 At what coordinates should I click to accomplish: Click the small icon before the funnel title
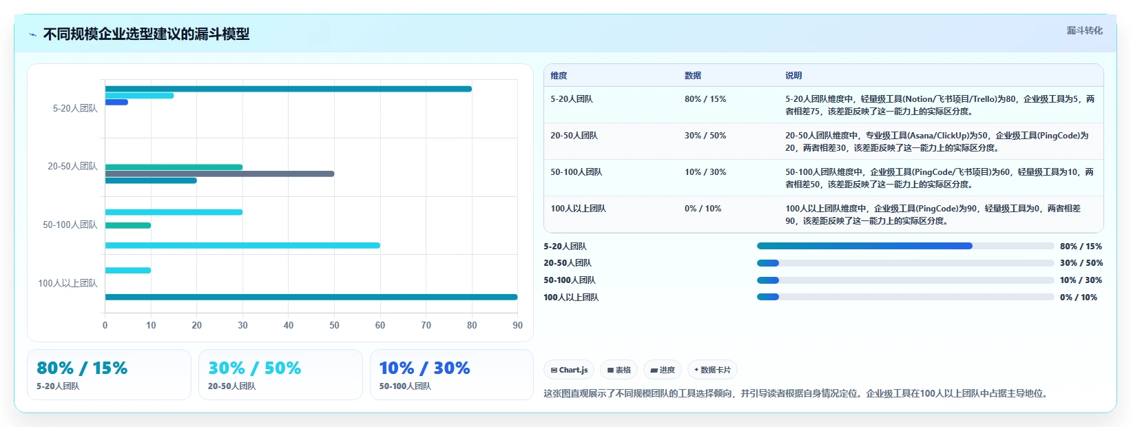(x=32, y=34)
